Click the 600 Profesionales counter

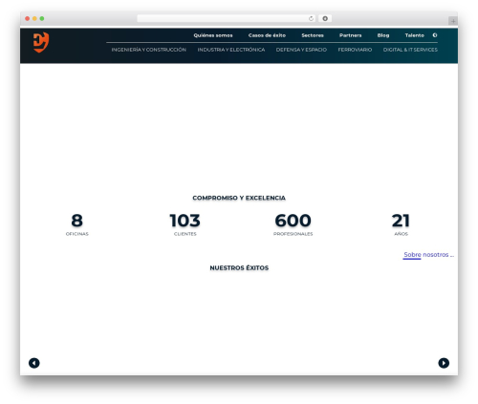click(x=293, y=224)
